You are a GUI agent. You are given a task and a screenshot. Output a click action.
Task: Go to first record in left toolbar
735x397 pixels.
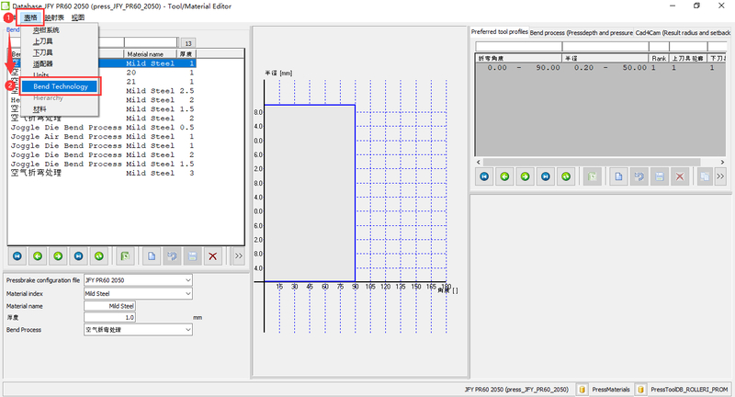(x=17, y=255)
